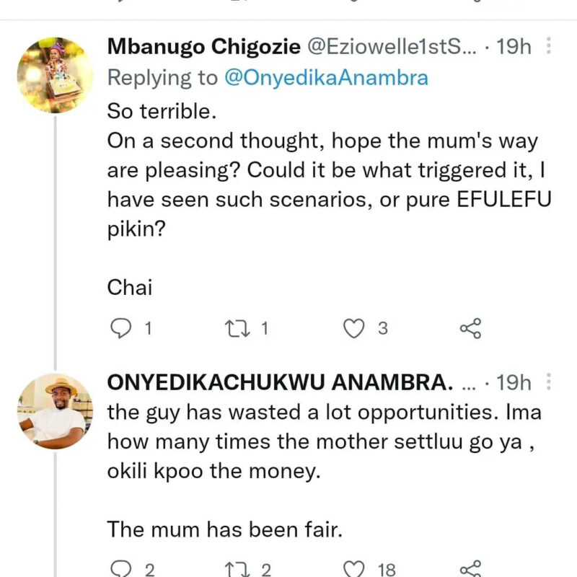Retweet Mbanugo Chigozie's tweet
Screen dimensions: 577x577
(237, 329)
